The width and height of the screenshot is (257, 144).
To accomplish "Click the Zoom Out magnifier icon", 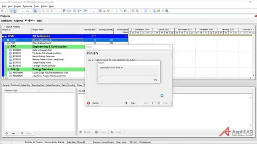I will [137, 11].
